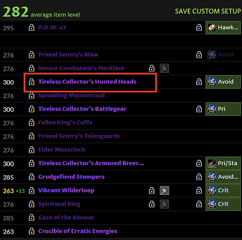242x240 pixels.
Task: Click item level 285 of Grudgefiend Stompers
Action: tap(9, 178)
